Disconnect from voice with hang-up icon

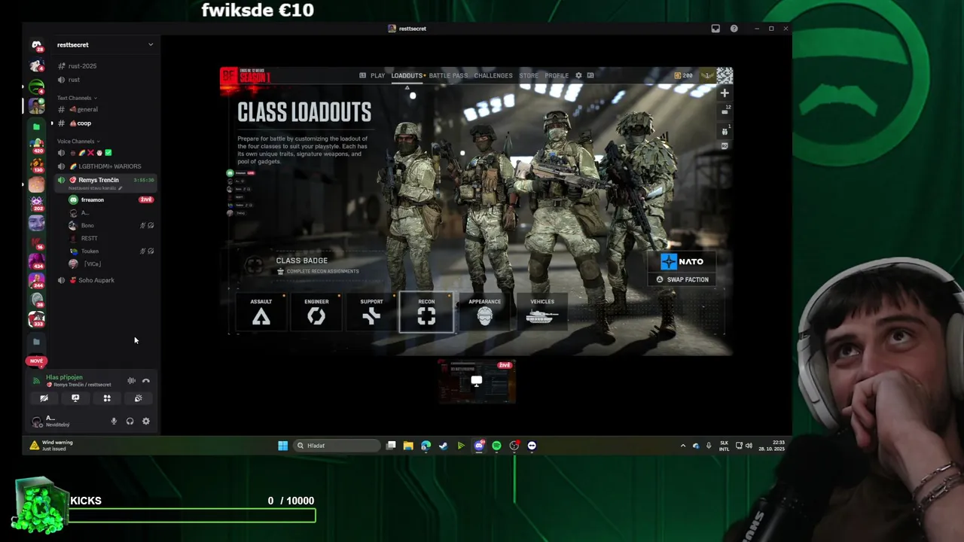(146, 381)
